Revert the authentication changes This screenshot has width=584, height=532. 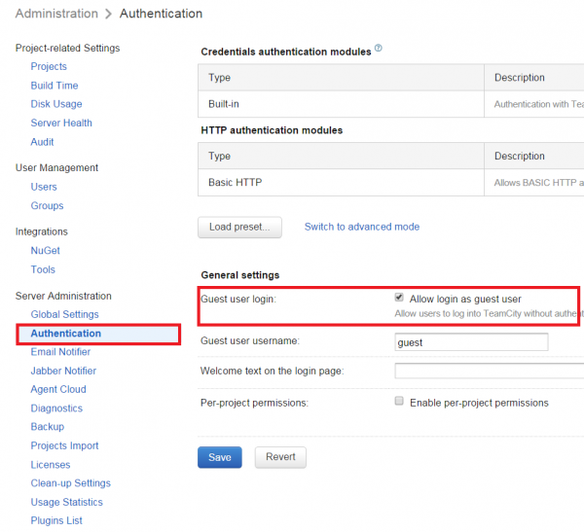280,457
